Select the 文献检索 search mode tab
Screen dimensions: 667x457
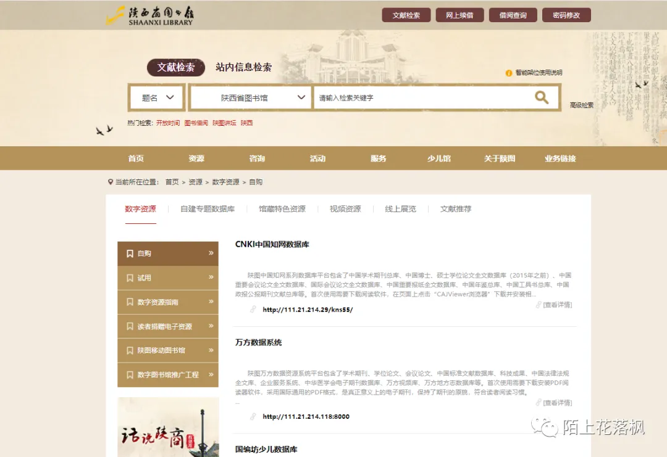tap(175, 67)
